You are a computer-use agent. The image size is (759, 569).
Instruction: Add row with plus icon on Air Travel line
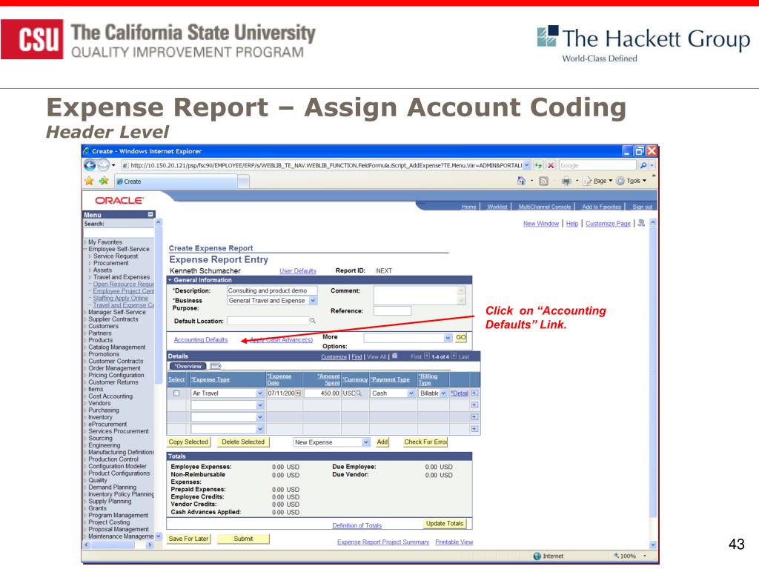point(474,393)
